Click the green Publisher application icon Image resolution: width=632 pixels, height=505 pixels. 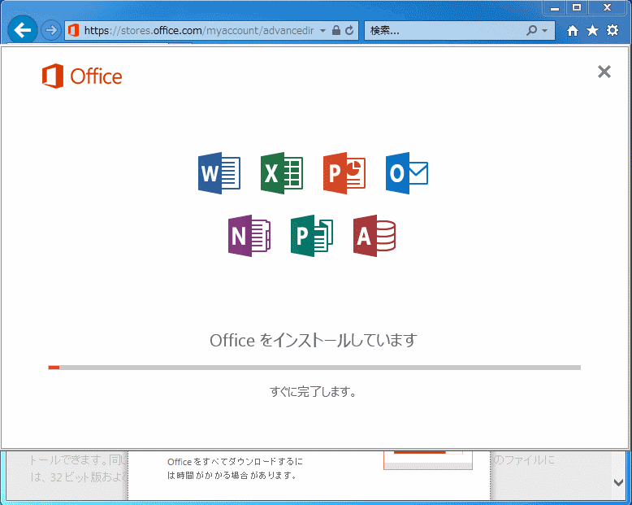click(312, 236)
